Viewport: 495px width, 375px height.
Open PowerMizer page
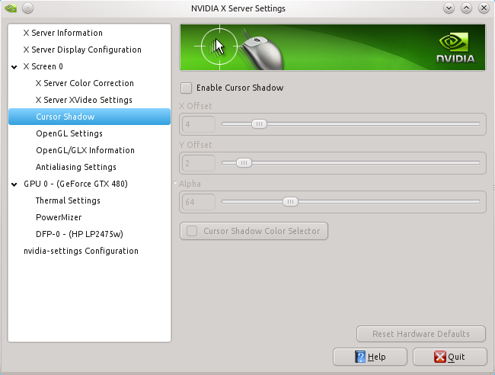(x=59, y=217)
